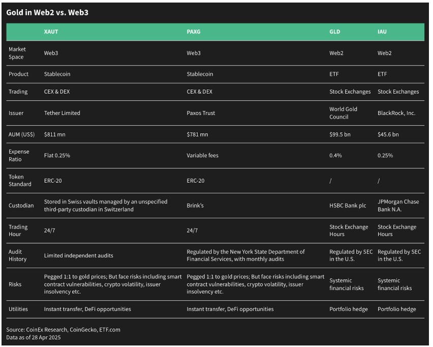433x347 pixels.
Task: Select the Custodian row label
Action: [x=21, y=206]
